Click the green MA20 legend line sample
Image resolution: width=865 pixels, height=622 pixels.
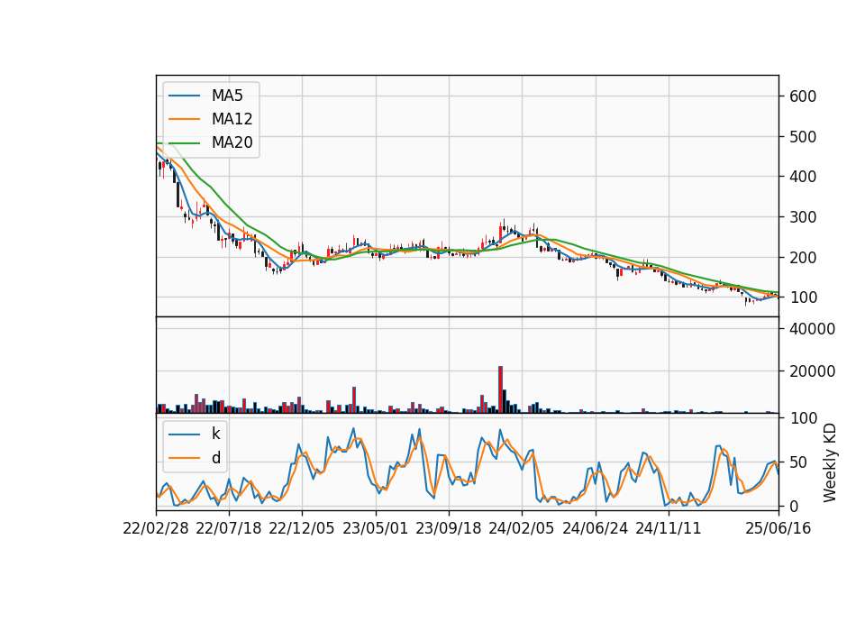tap(184, 143)
